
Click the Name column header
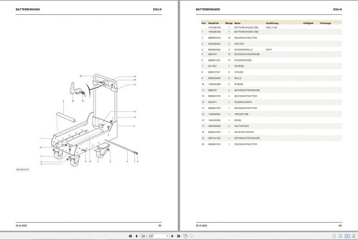coord(237,23)
